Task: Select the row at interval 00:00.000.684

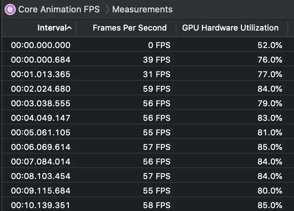Action: click(x=41, y=60)
